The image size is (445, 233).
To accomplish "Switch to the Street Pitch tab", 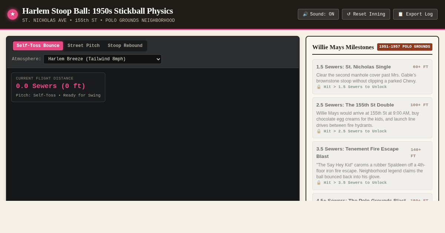I will (83, 46).
